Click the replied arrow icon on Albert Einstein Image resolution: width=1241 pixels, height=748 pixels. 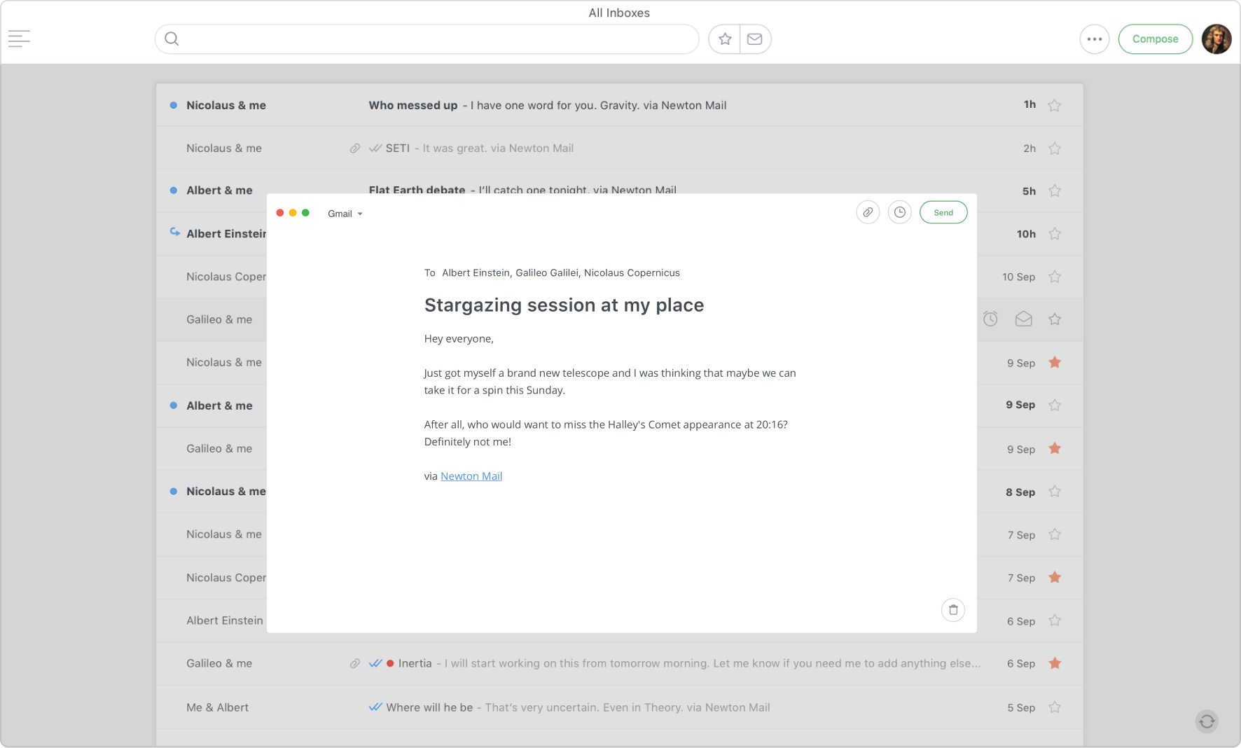(x=174, y=232)
